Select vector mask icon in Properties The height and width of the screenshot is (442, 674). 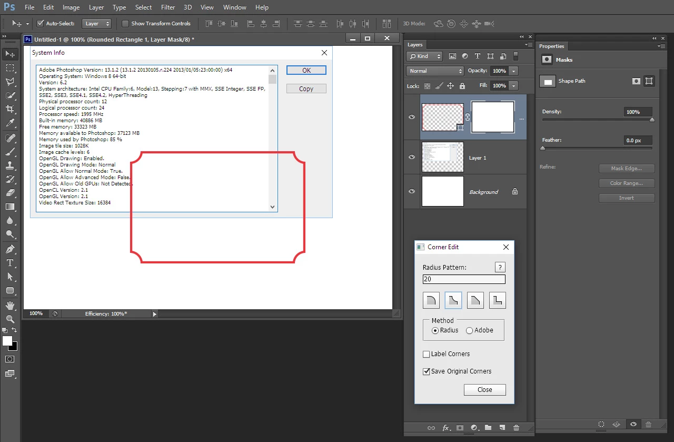click(649, 81)
